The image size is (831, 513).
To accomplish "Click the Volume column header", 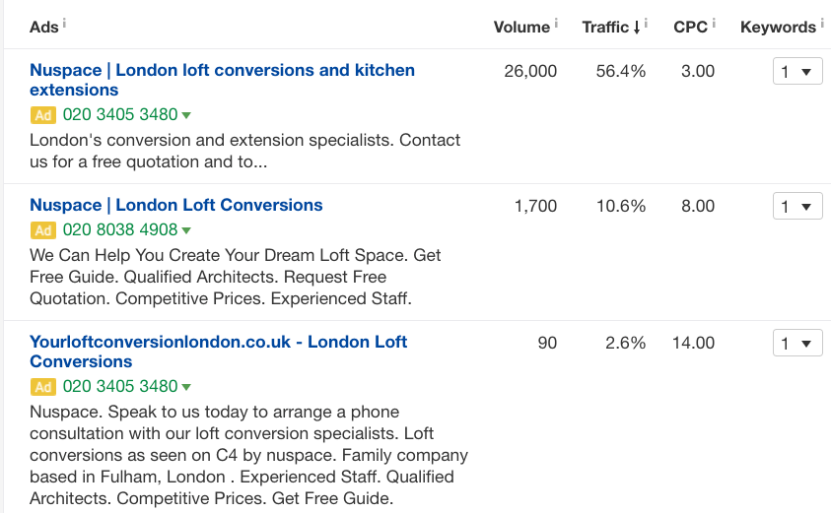I will [x=521, y=28].
